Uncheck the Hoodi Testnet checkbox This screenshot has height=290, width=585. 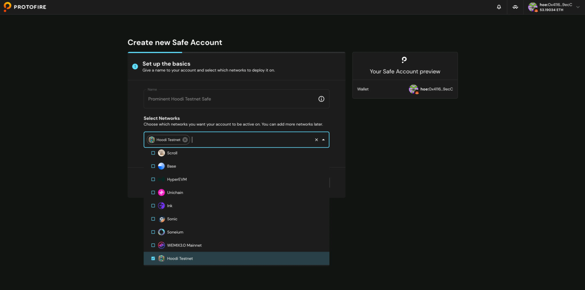point(153,259)
